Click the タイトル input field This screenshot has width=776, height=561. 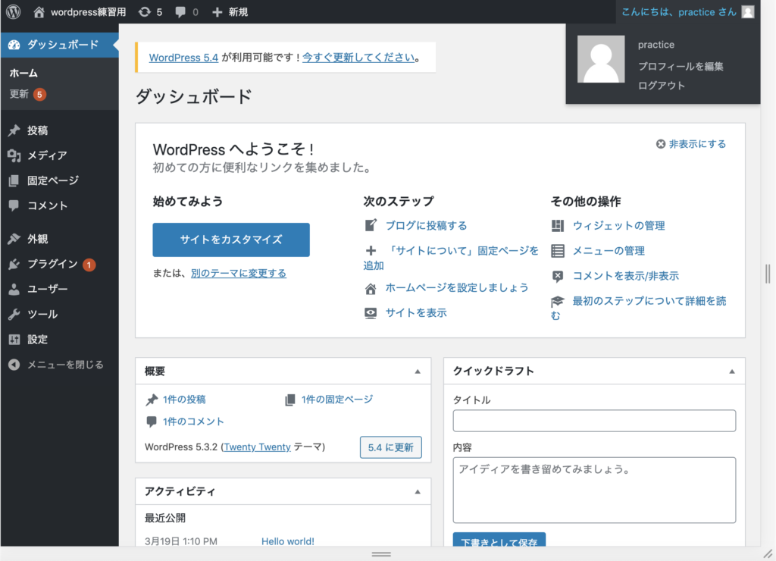[594, 421]
